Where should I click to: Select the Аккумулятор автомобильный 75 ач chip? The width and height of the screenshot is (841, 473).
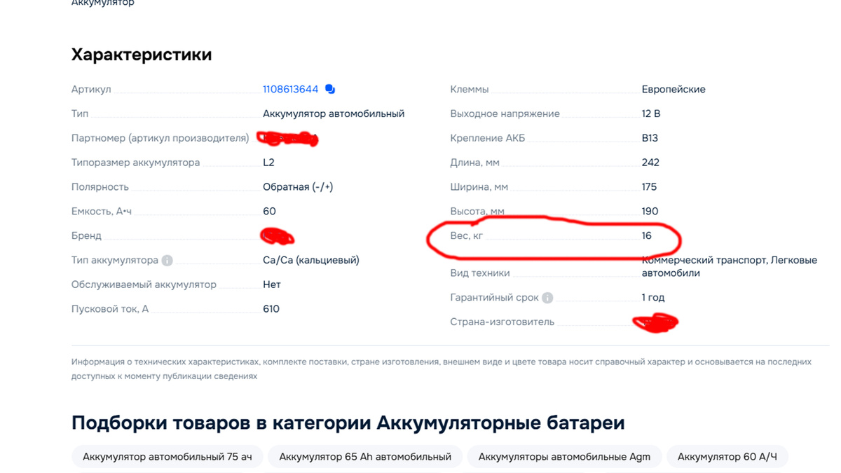(x=167, y=457)
